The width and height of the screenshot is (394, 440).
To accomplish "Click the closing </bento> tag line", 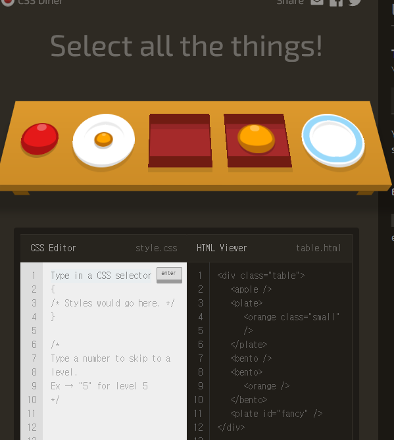I will coord(249,400).
